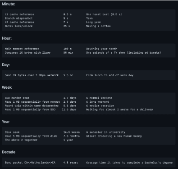Screen dimensions: 178x169
Task: Click 'Brushing your teeth' description
Action: 102,49
